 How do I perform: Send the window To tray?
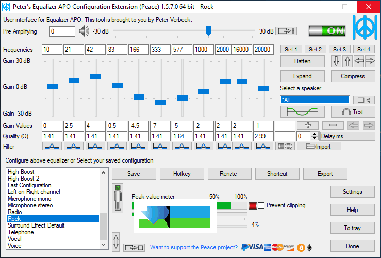coord(352,228)
